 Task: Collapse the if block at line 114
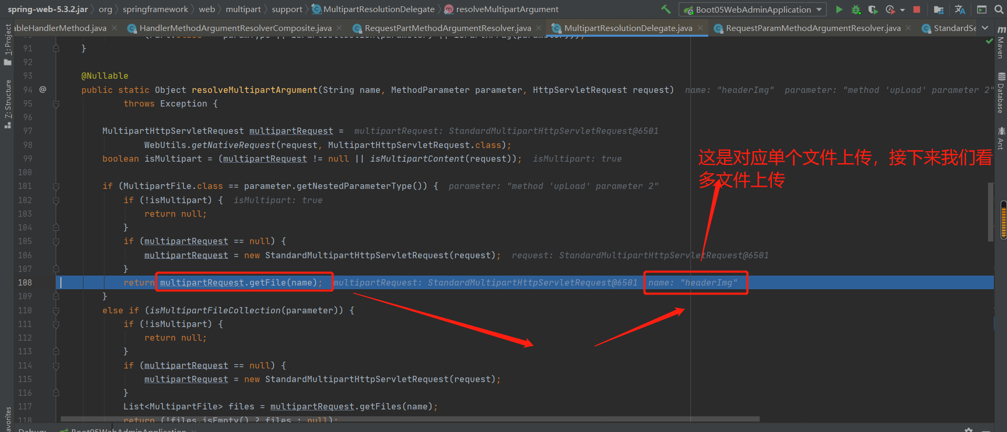tap(56, 365)
